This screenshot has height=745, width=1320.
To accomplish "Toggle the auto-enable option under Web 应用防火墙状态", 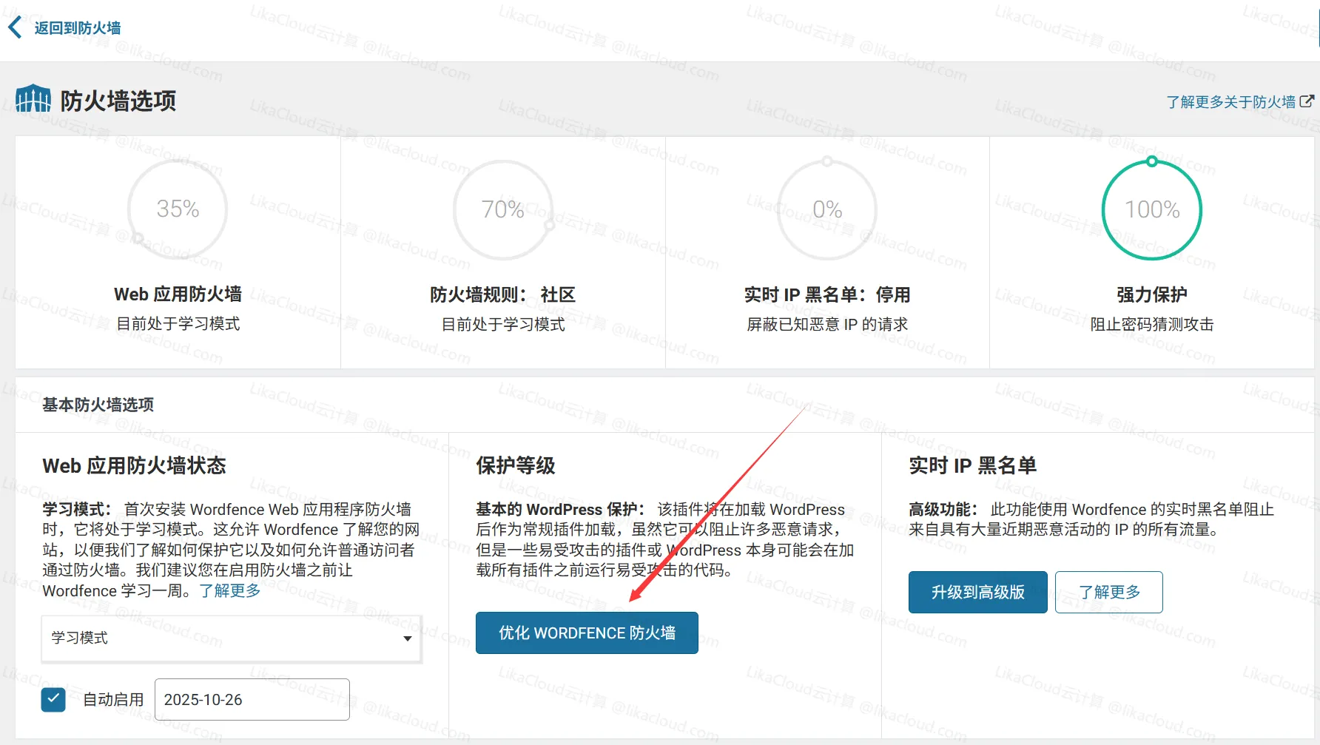I will pos(53,699).
